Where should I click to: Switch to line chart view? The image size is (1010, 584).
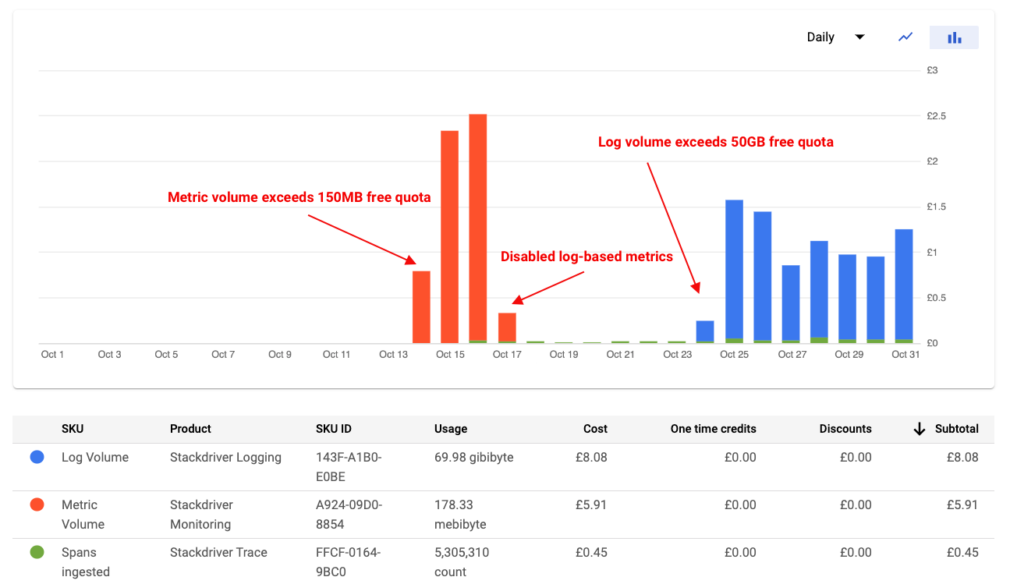click(x=905, y=37)
